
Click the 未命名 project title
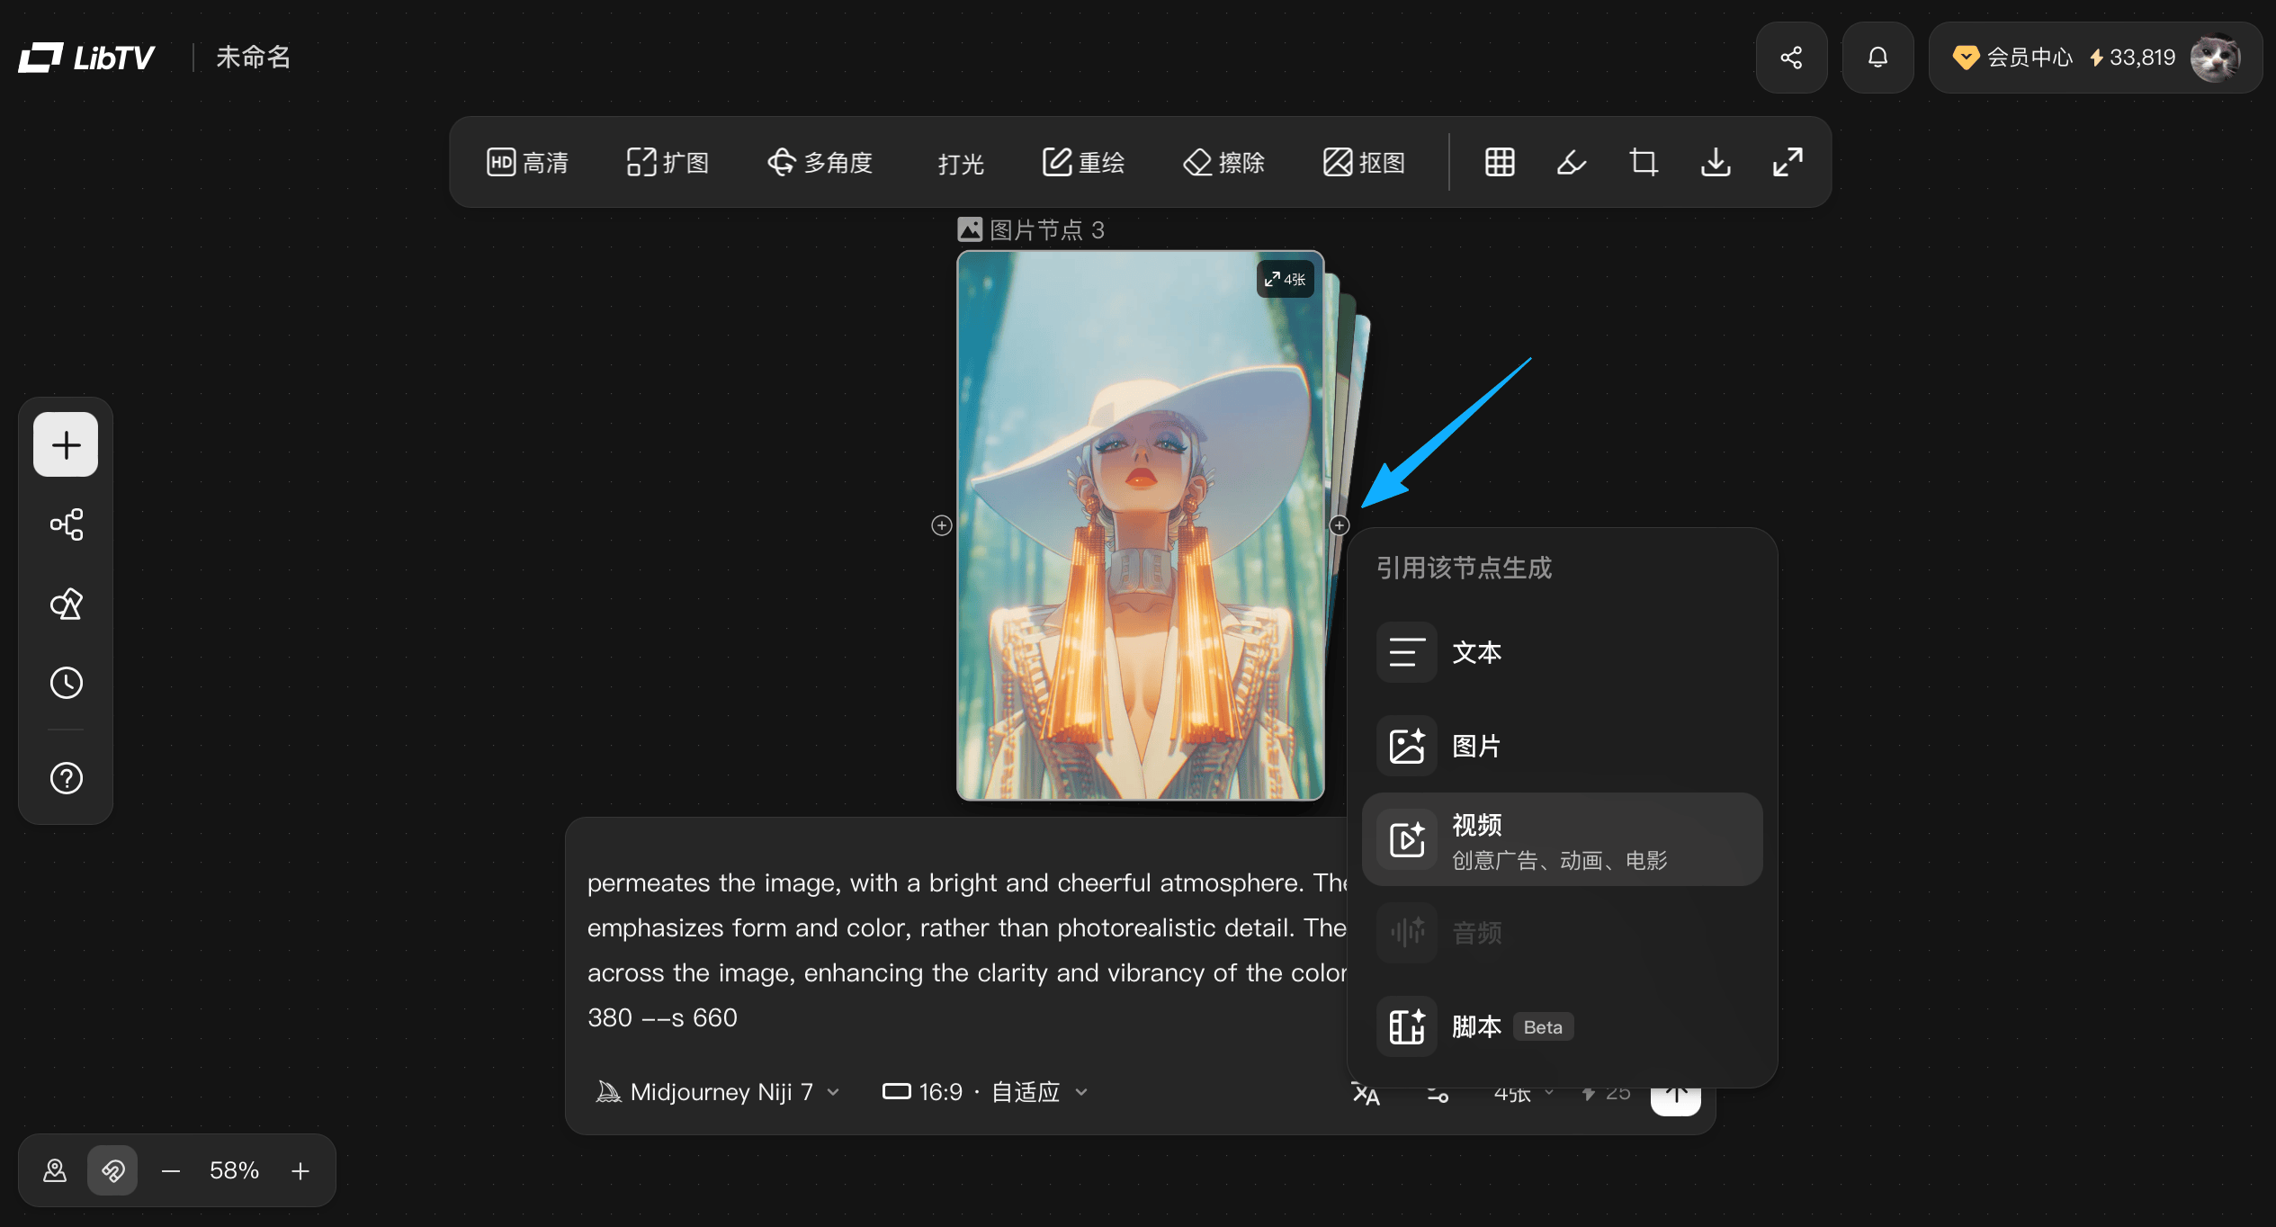[254, 58]
